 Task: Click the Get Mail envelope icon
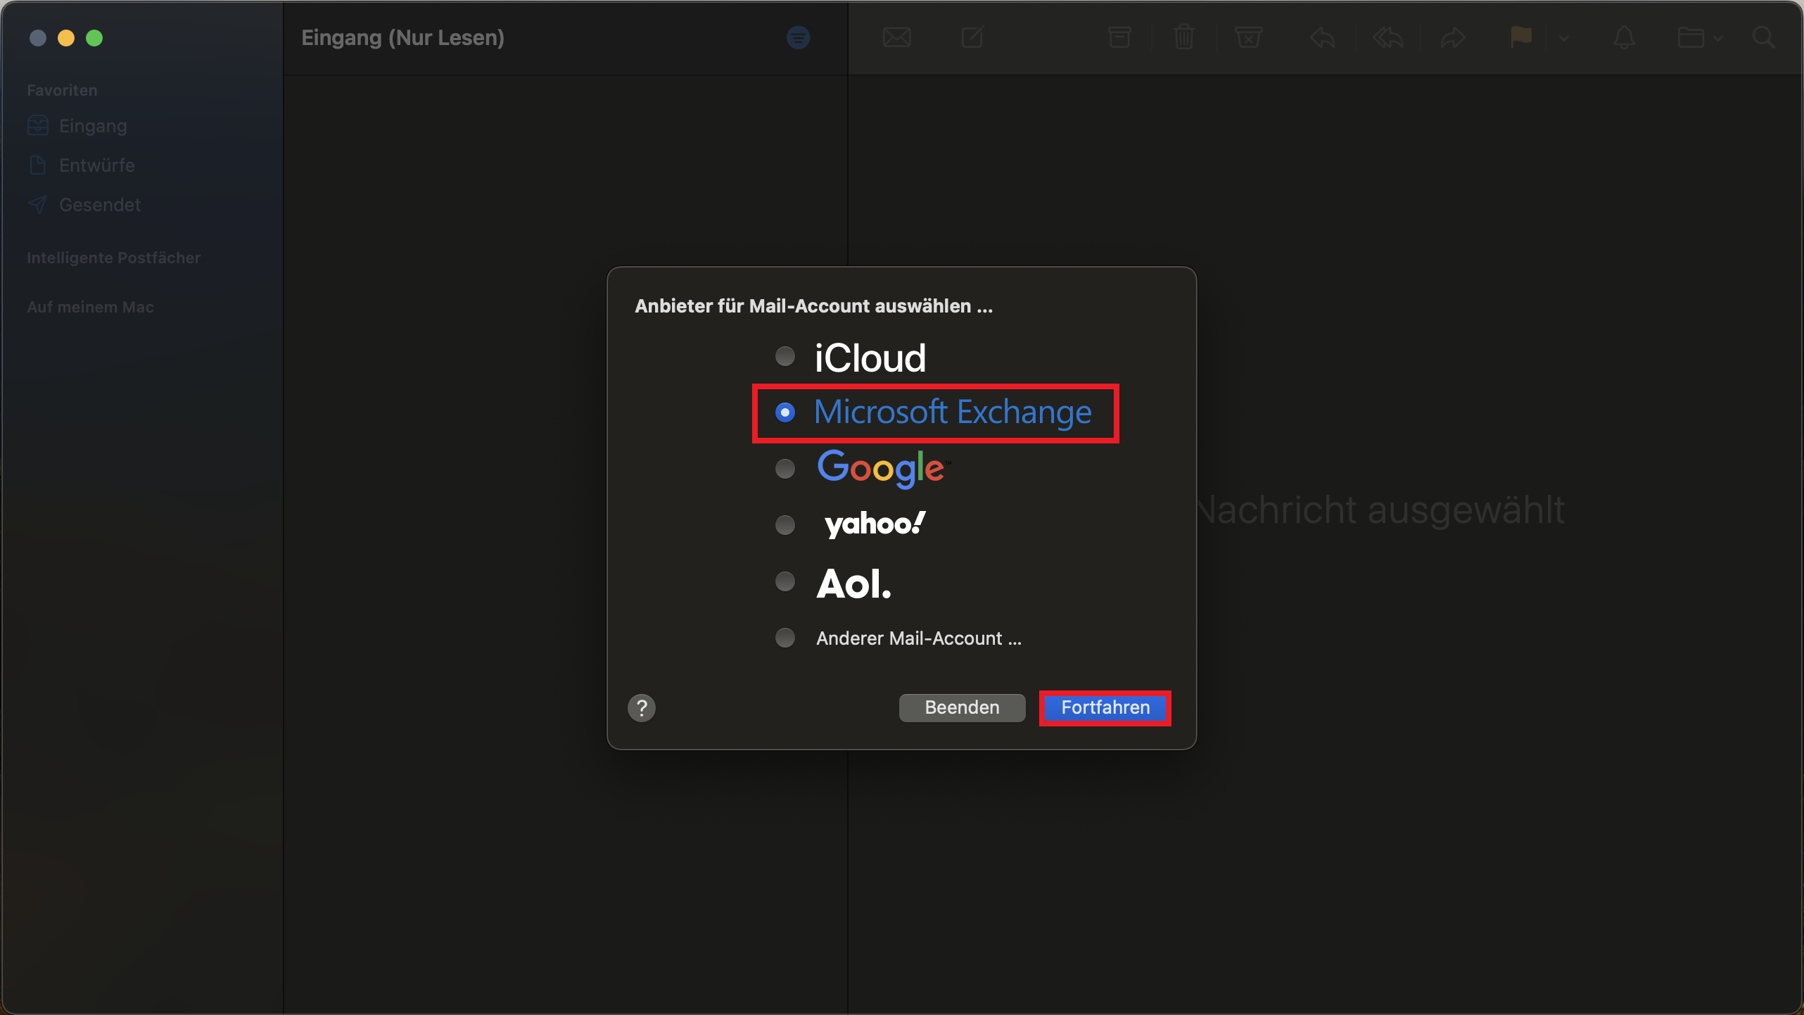(x=896, y=37)
